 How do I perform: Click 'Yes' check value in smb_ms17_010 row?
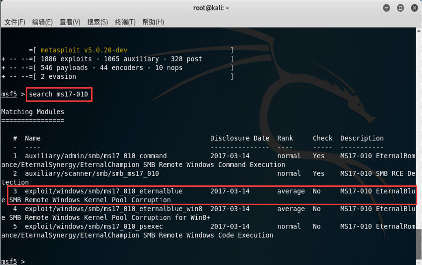pyautogui.click(x=318, y=174)
